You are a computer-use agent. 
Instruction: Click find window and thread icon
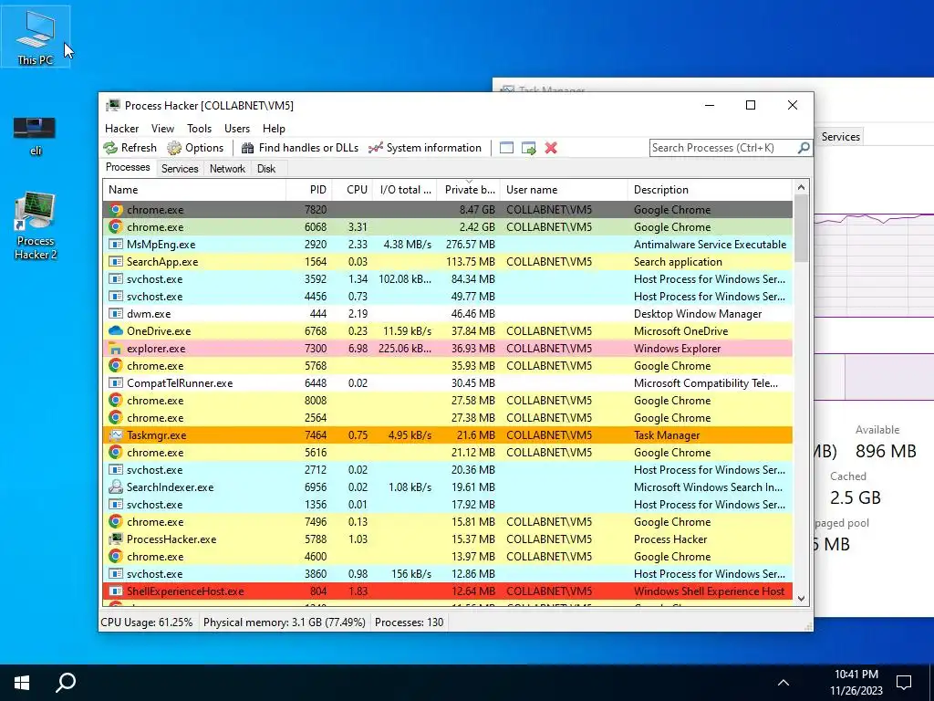[x=529, y=148]
